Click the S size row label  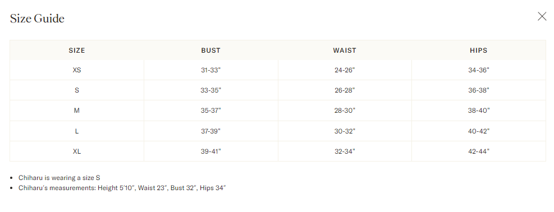click(77, 90)
